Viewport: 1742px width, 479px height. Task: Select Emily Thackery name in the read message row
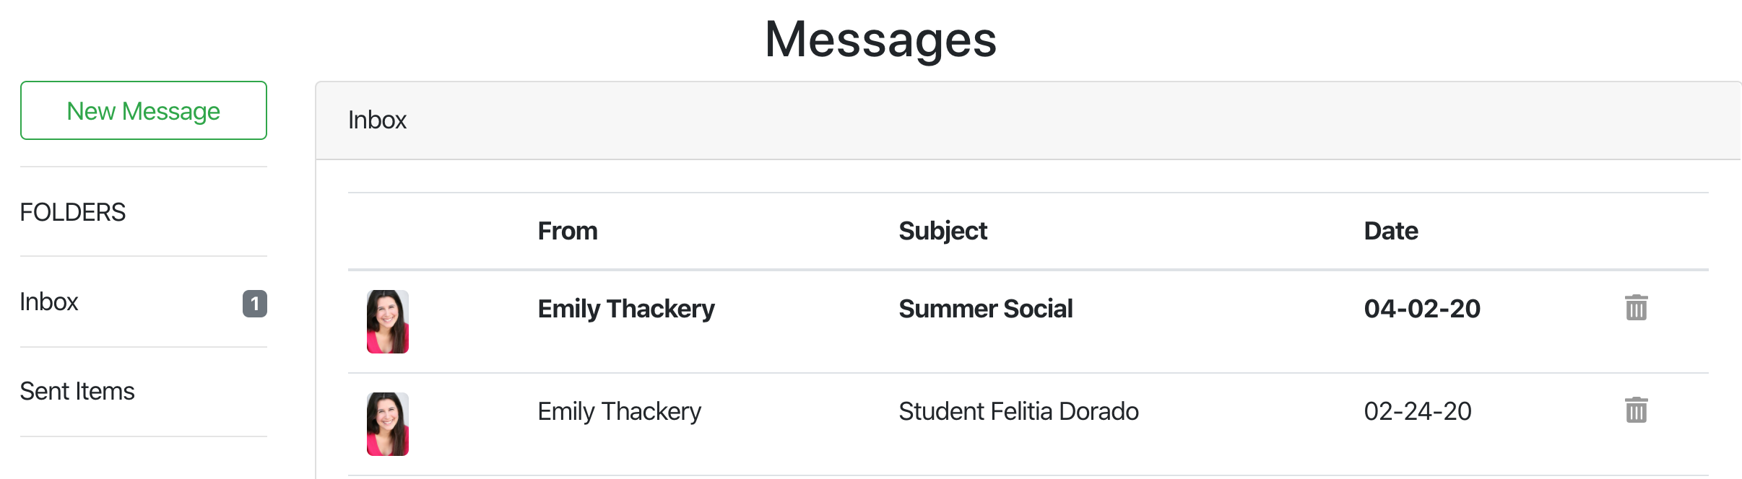pyautogui.click(x=619, y=411)
